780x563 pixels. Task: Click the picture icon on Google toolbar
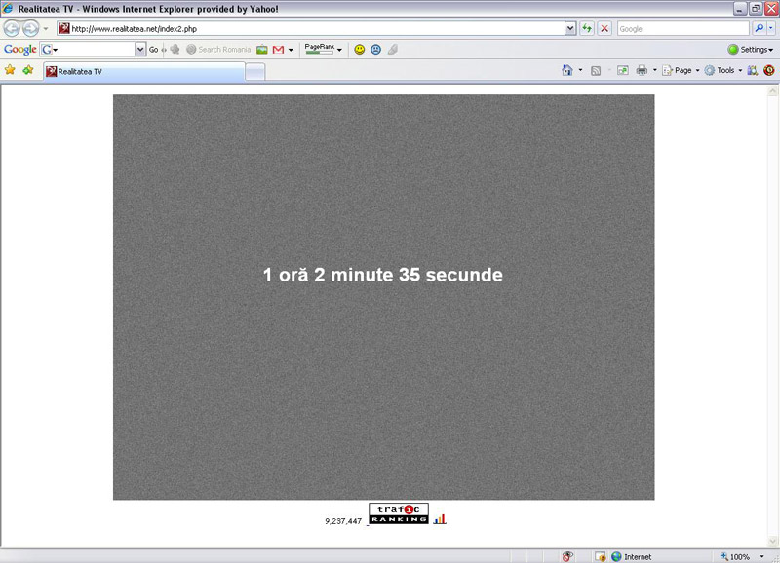(262, 50)
